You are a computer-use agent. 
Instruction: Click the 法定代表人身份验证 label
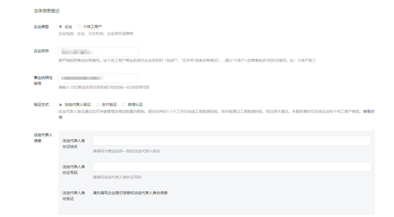coord(74,196)
